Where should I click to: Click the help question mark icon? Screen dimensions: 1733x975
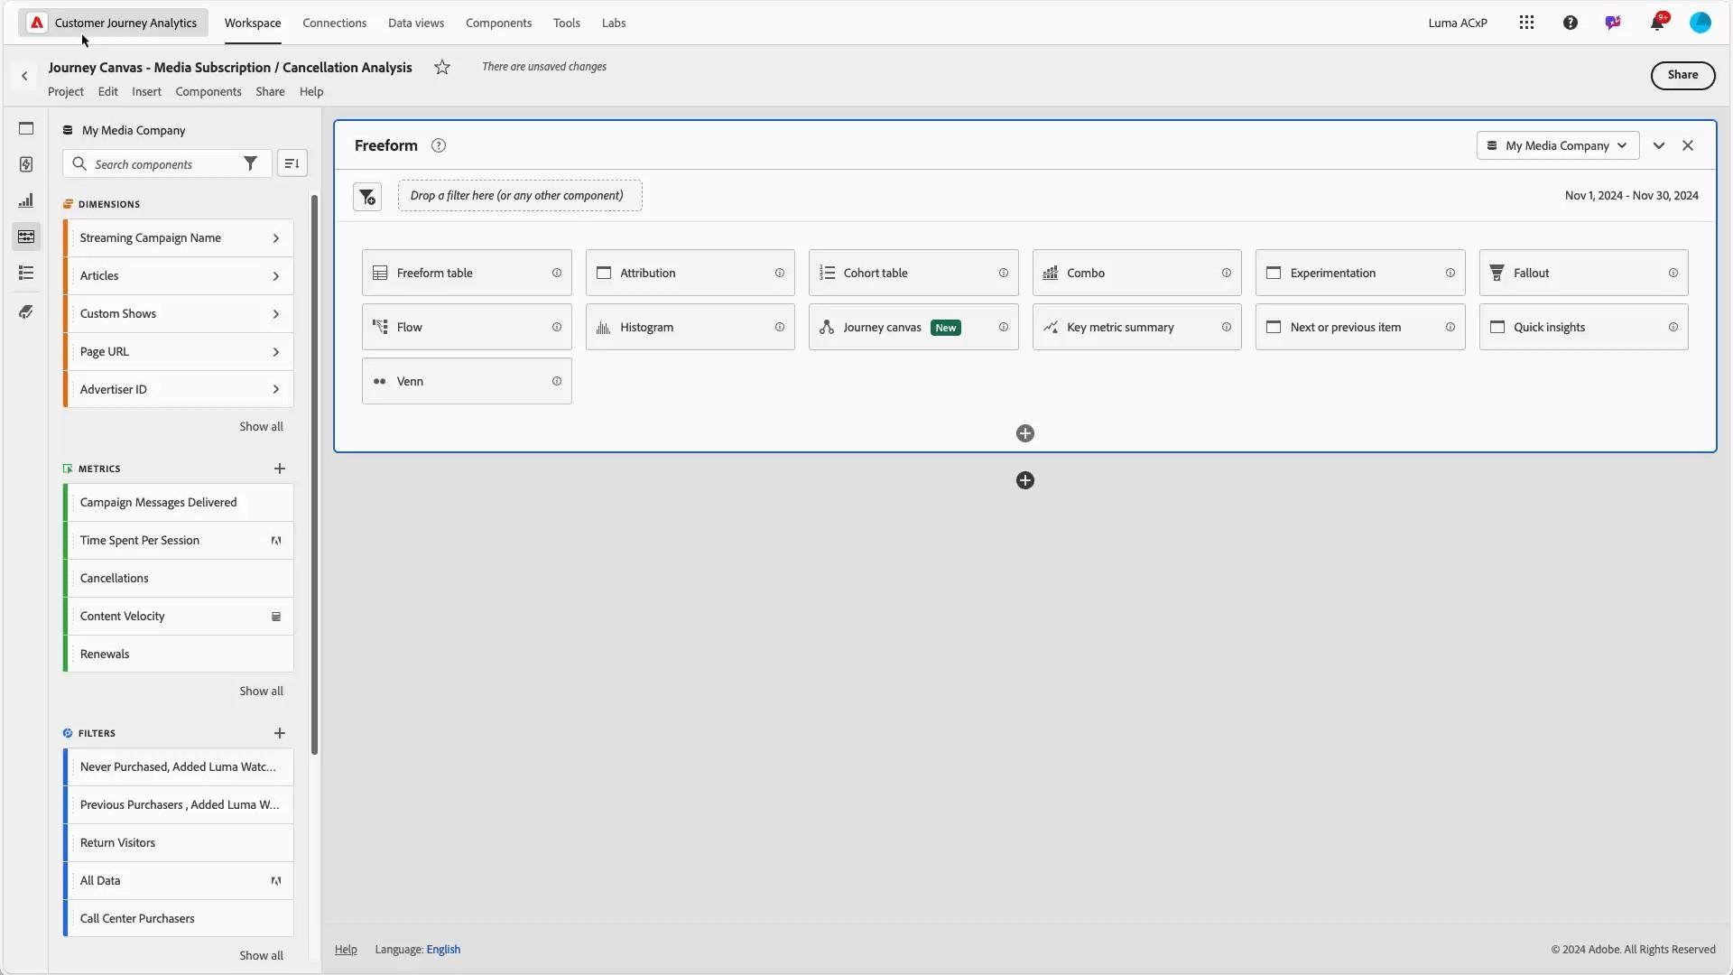tap(1571, 23)
